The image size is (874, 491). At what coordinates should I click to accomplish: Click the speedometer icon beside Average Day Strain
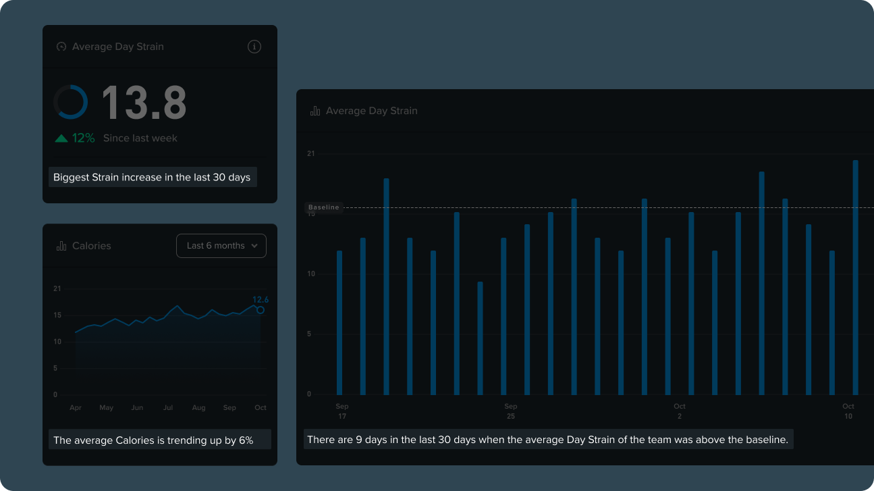click(61, 46)
